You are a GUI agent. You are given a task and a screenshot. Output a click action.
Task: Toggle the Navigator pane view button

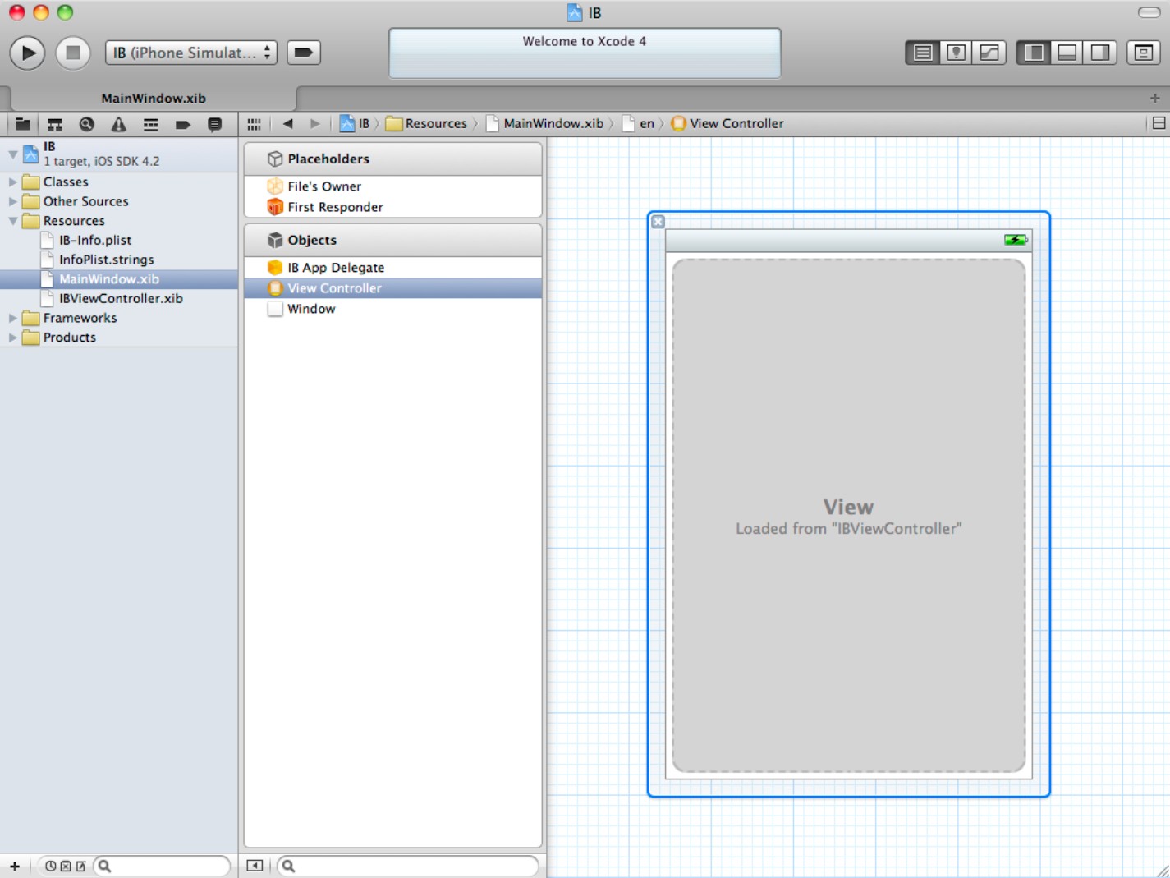pyautogui.click(x=1034, y=53)
